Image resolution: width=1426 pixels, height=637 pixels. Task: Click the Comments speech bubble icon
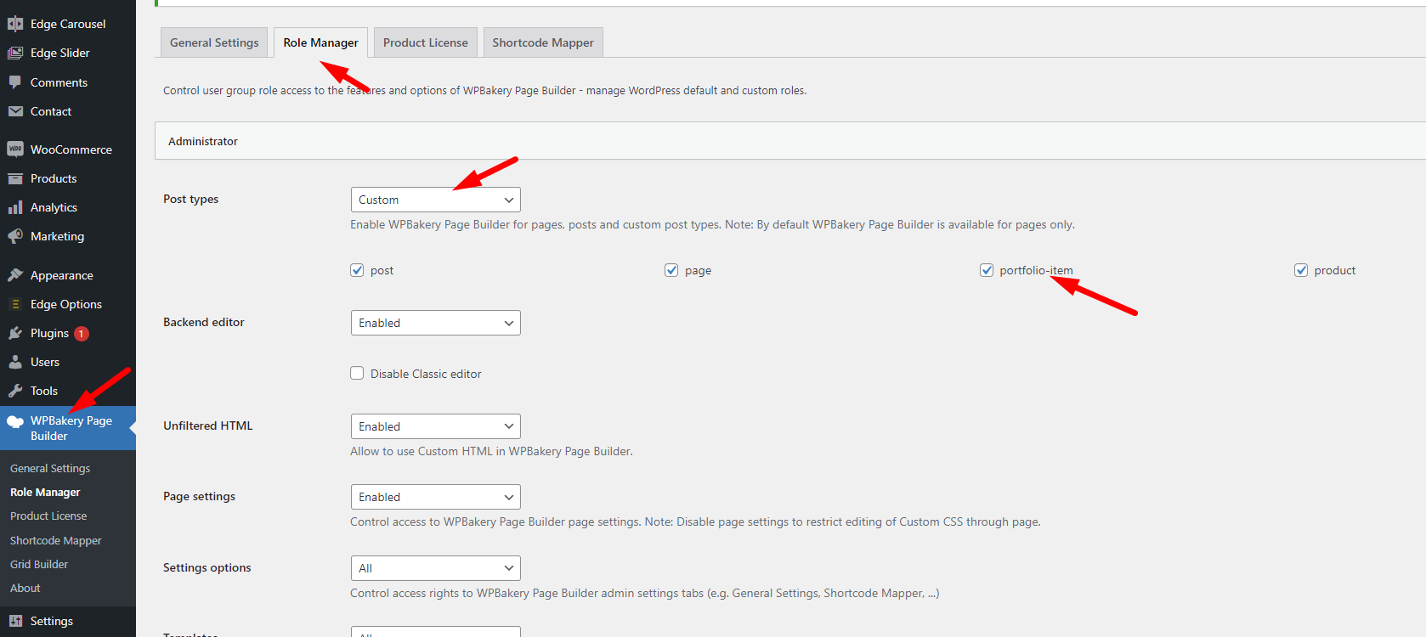point(15,82)
